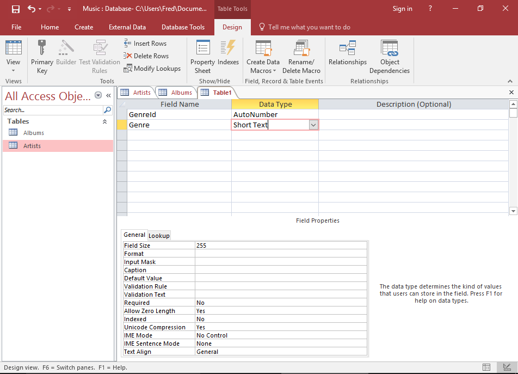Click the Primary Key icon

pyautogui.click(x=42, y=48)
